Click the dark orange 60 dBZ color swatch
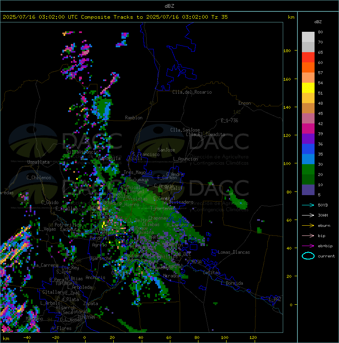The width and height of the screenshot is (339, 343). tap(308, 67)
